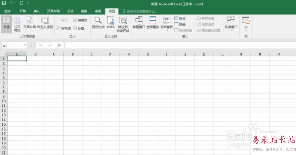Select column A header

(17, 54)
